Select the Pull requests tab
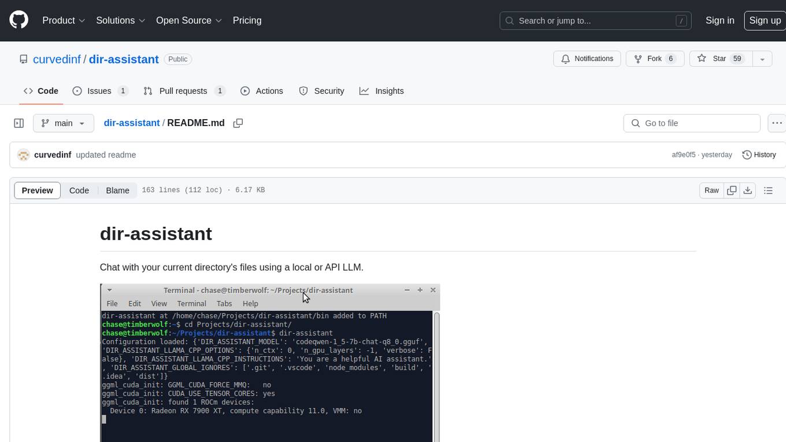The image size is (786, 442). (x=184, y=91)
